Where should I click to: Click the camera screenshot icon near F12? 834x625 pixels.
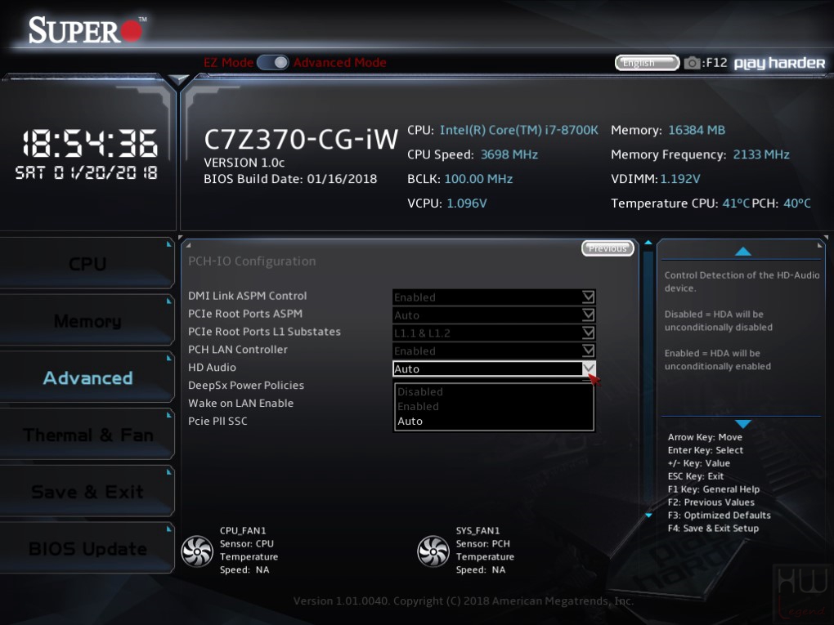click(x=692, y=63)
